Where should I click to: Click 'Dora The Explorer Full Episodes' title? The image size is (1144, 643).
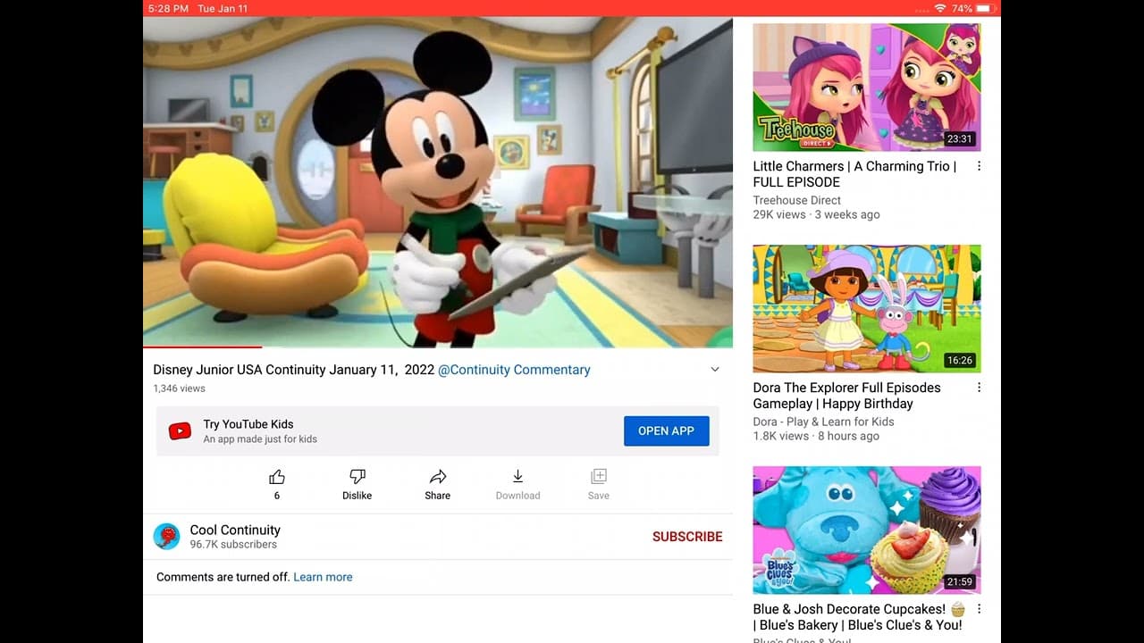point(846,396)
